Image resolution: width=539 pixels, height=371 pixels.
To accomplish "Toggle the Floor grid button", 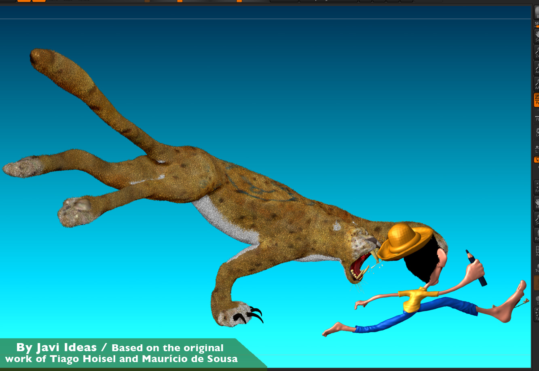I will point(537,116).
